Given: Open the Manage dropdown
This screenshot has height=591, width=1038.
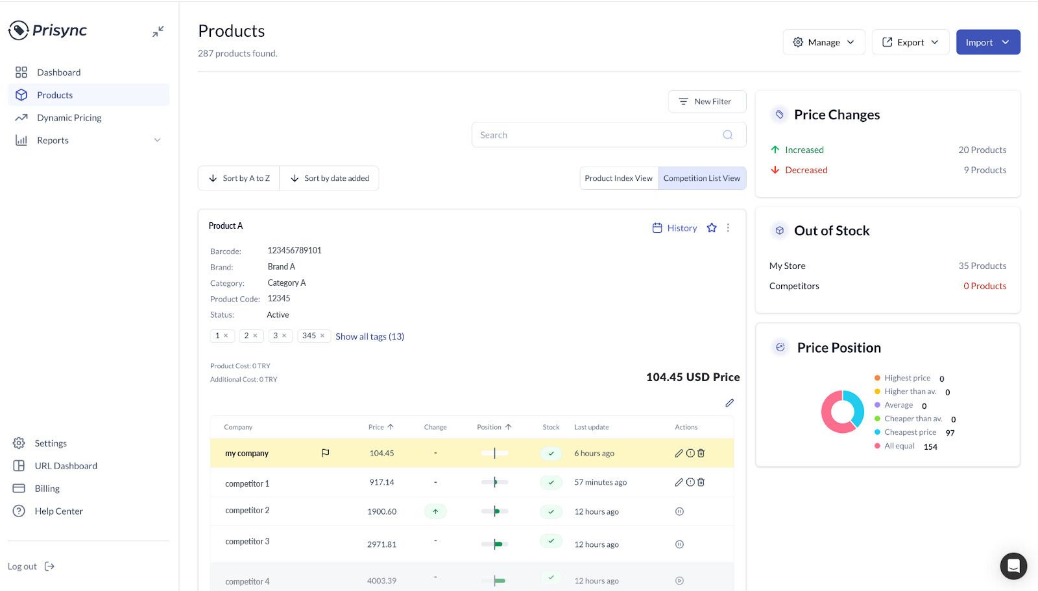Looking at the screenshot, I should pos(823,42).
